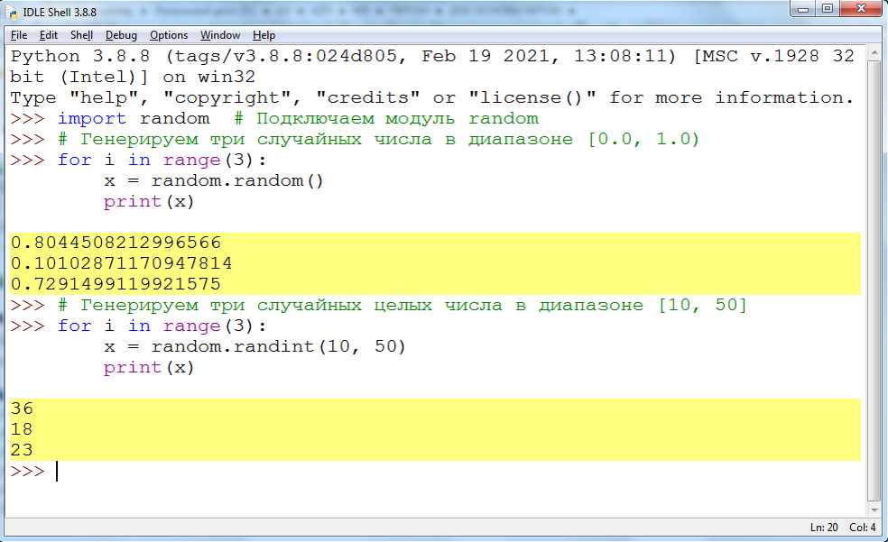Open the Shell menu
Image resolution: width=888 pixels, height=542 pixels.
click(81, 35)
